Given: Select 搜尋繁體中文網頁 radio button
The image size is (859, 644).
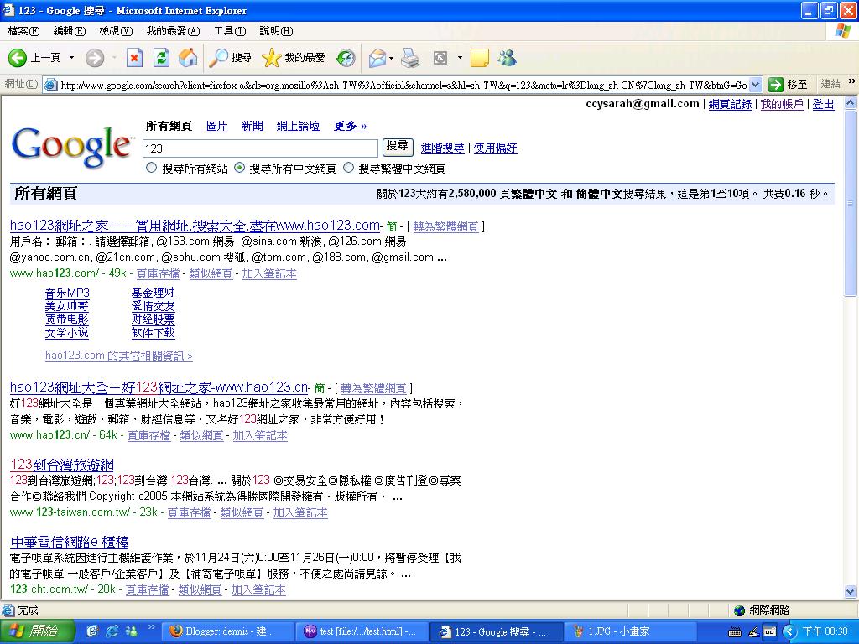Looking at the screenshot, I should click(x=348, y=168).
